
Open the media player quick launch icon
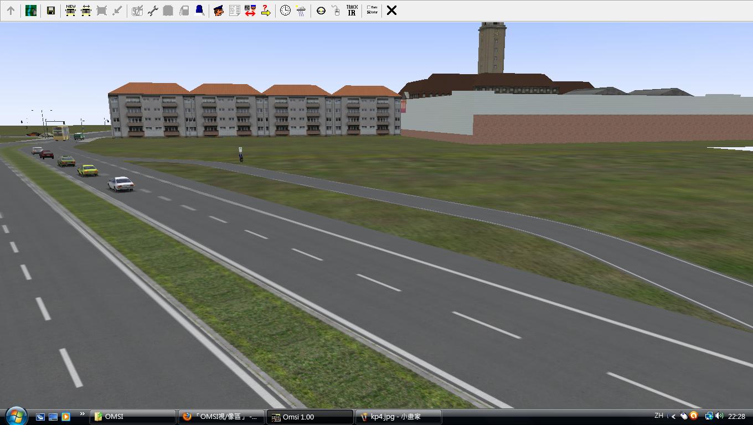[66, 417]
